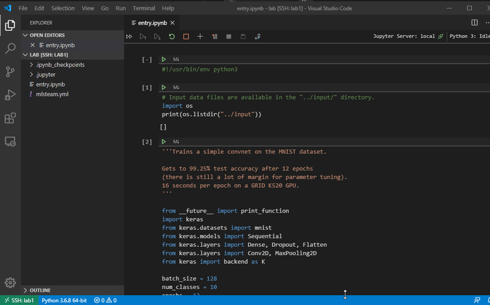Select the entry.ipynb editor tab
The image size is (490, 305).
click(x=152, y=23)
